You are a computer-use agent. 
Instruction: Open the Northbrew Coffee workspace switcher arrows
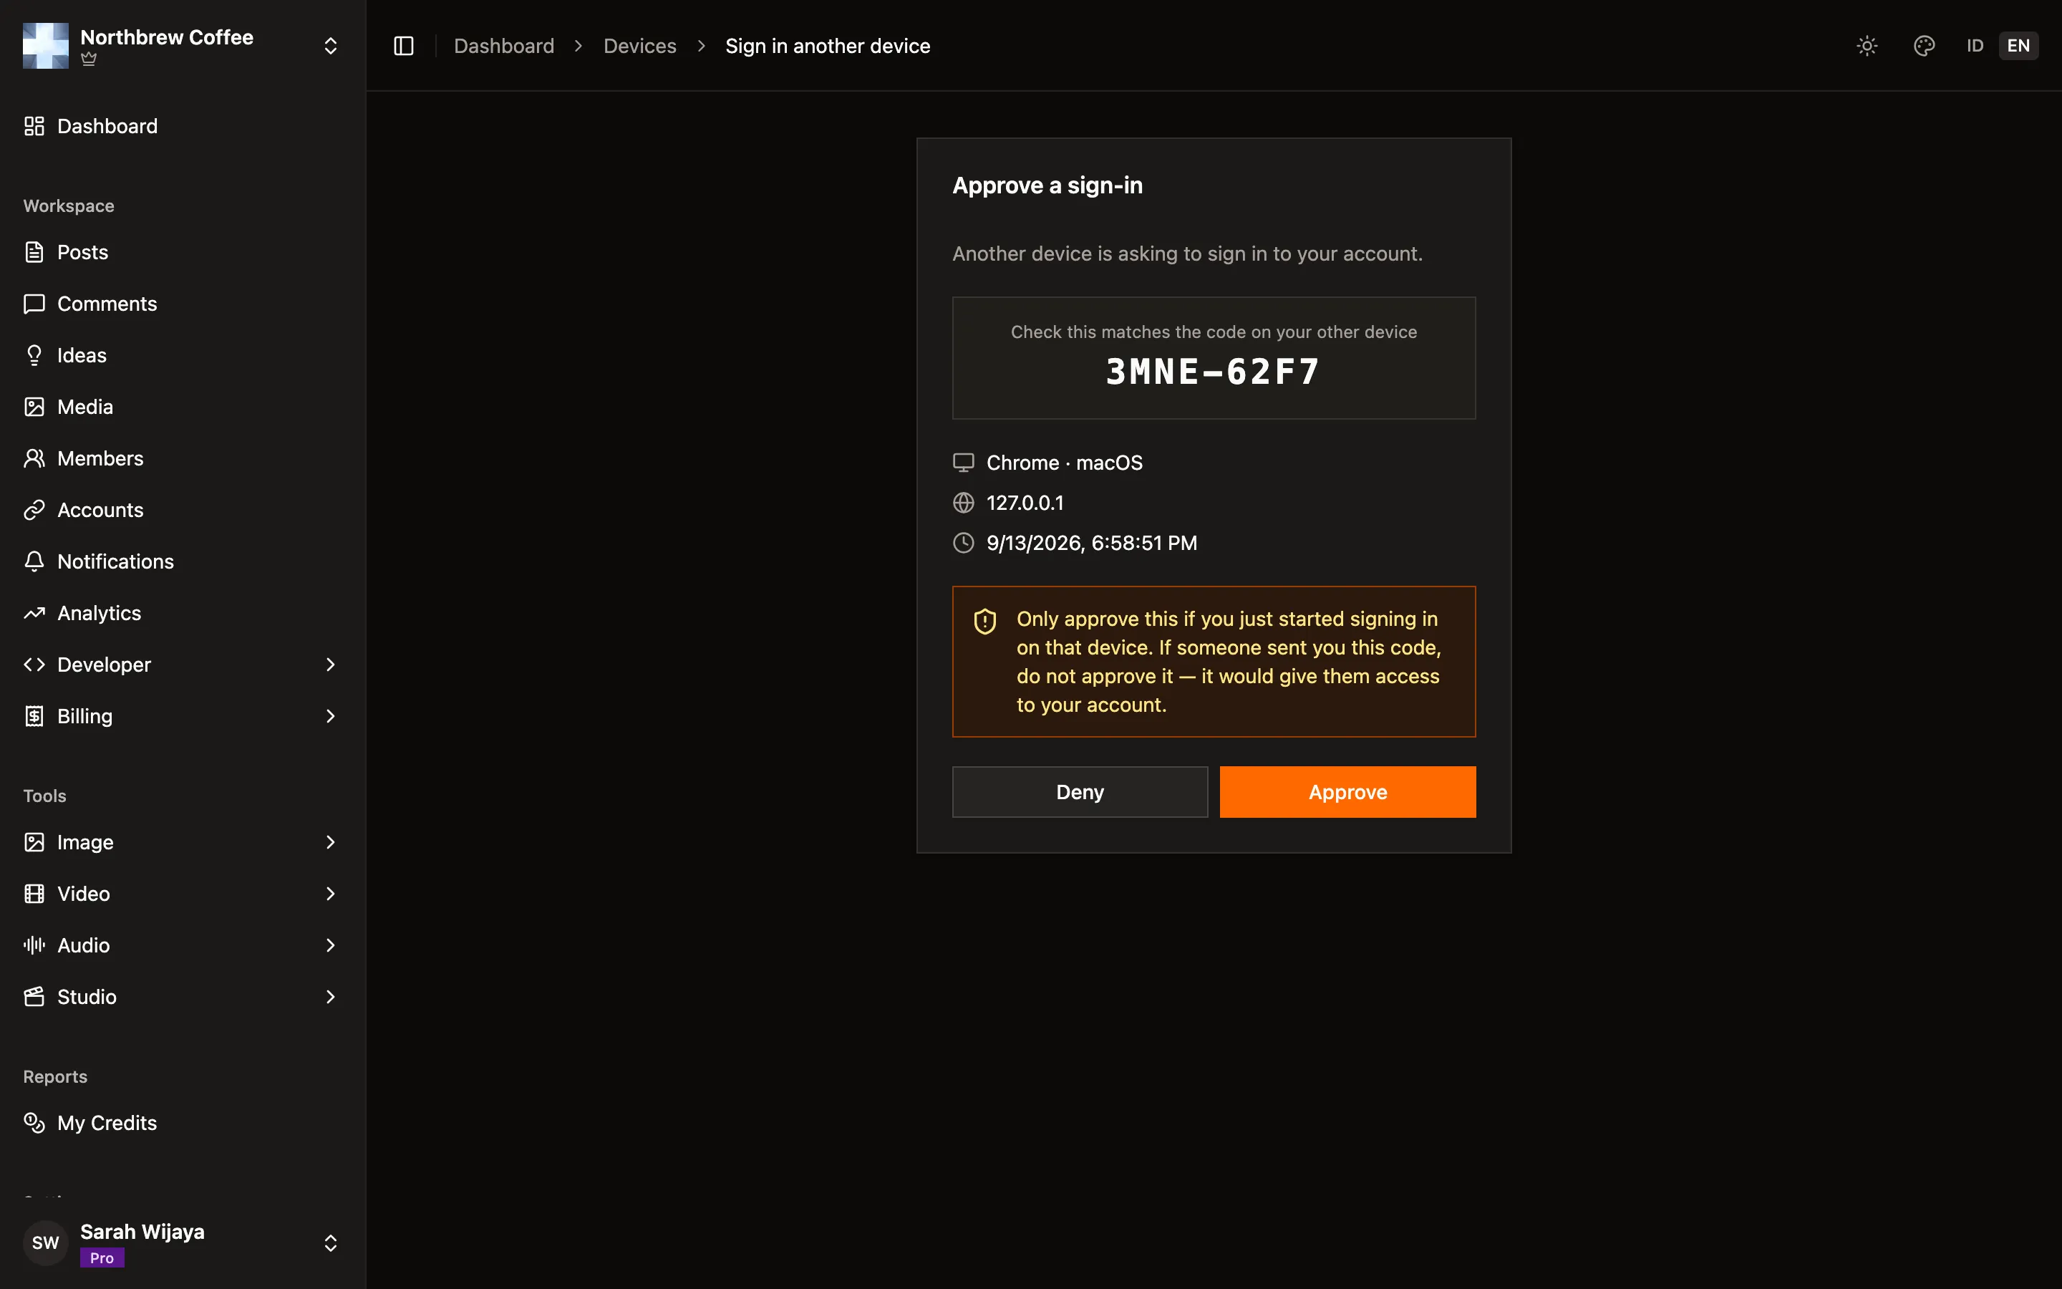(x=331, y=46)
